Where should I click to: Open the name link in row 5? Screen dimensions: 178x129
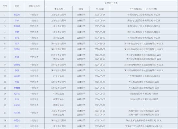pyautogui.click(x=17, y=38)
